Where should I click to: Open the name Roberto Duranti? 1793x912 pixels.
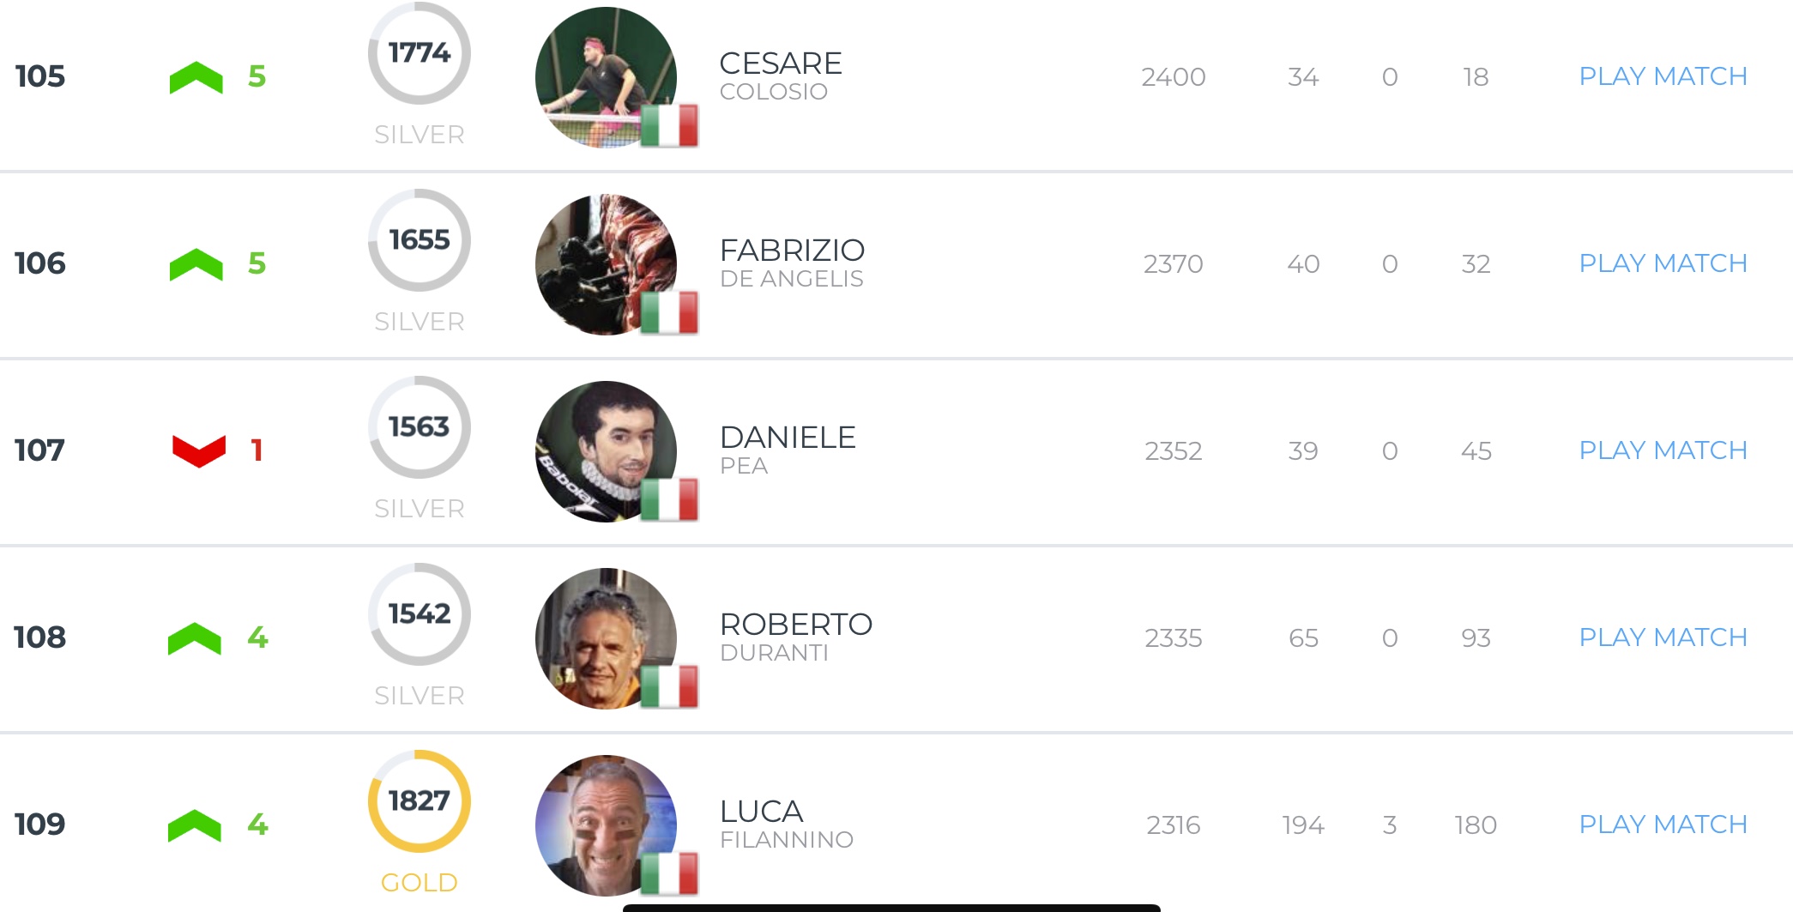click(x=795, y=637)
